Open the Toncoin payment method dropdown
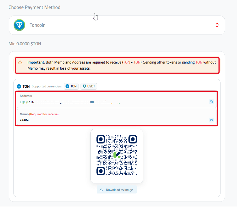The height and width of the screenshot is (209, 237). [117, 25]
